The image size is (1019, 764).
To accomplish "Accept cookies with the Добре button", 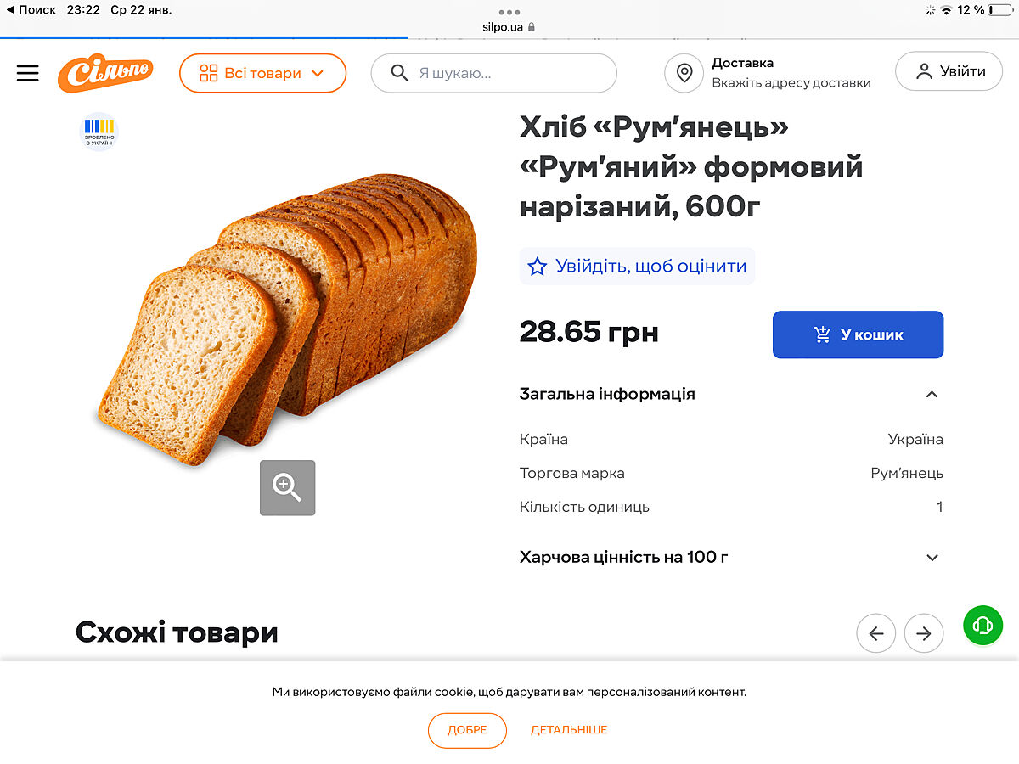I will tap(467, 730).
